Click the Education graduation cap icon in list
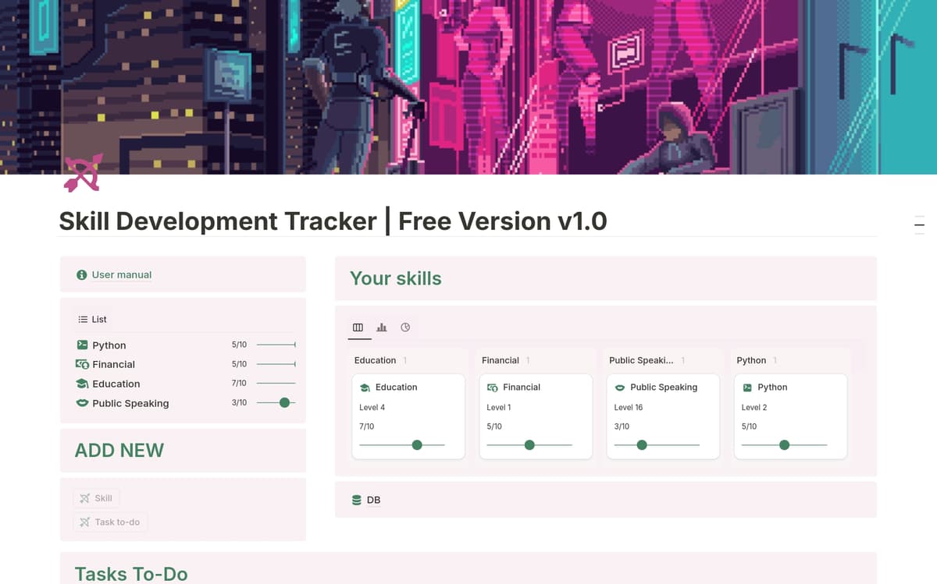This screenshot has height=584, width=937. pyautogui.click(x=82, y=384)
